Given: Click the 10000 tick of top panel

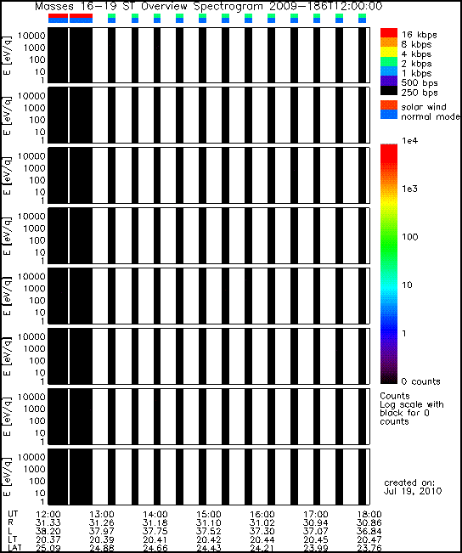Looking at the screenshot, I should click(x=31, y=36).
